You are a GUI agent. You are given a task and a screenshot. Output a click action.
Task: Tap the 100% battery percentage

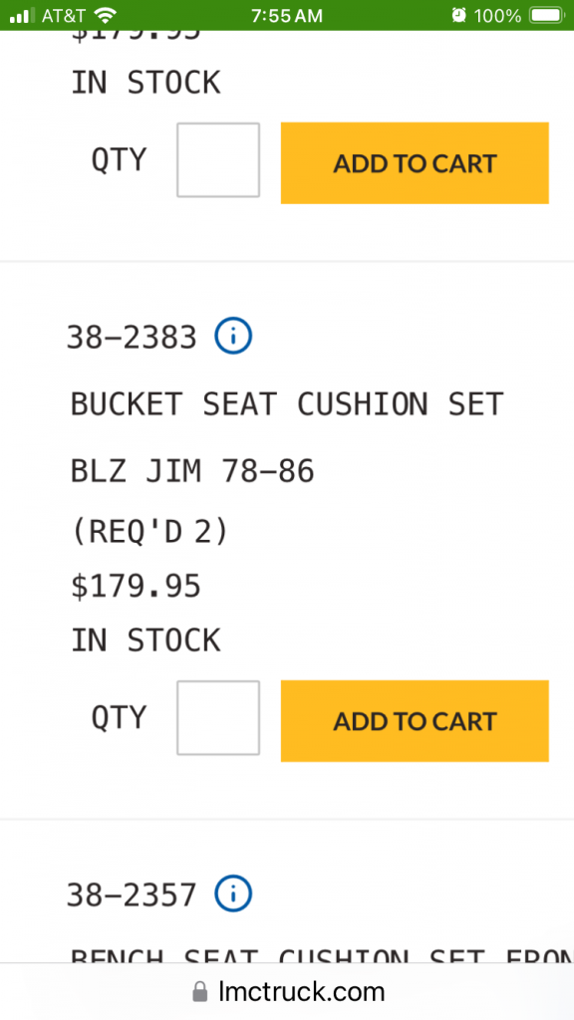coord(498,16)
